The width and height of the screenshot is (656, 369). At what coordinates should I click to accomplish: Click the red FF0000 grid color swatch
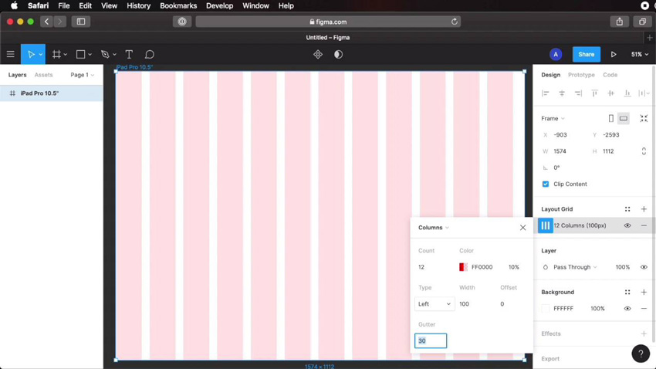[x=463, y=267]
